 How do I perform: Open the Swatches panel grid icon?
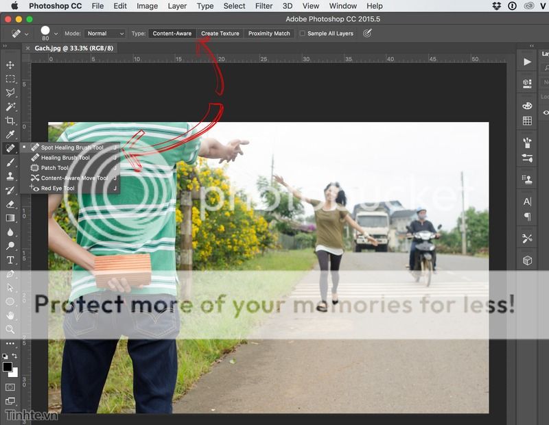pyautogui.click(x=527, y=121)
